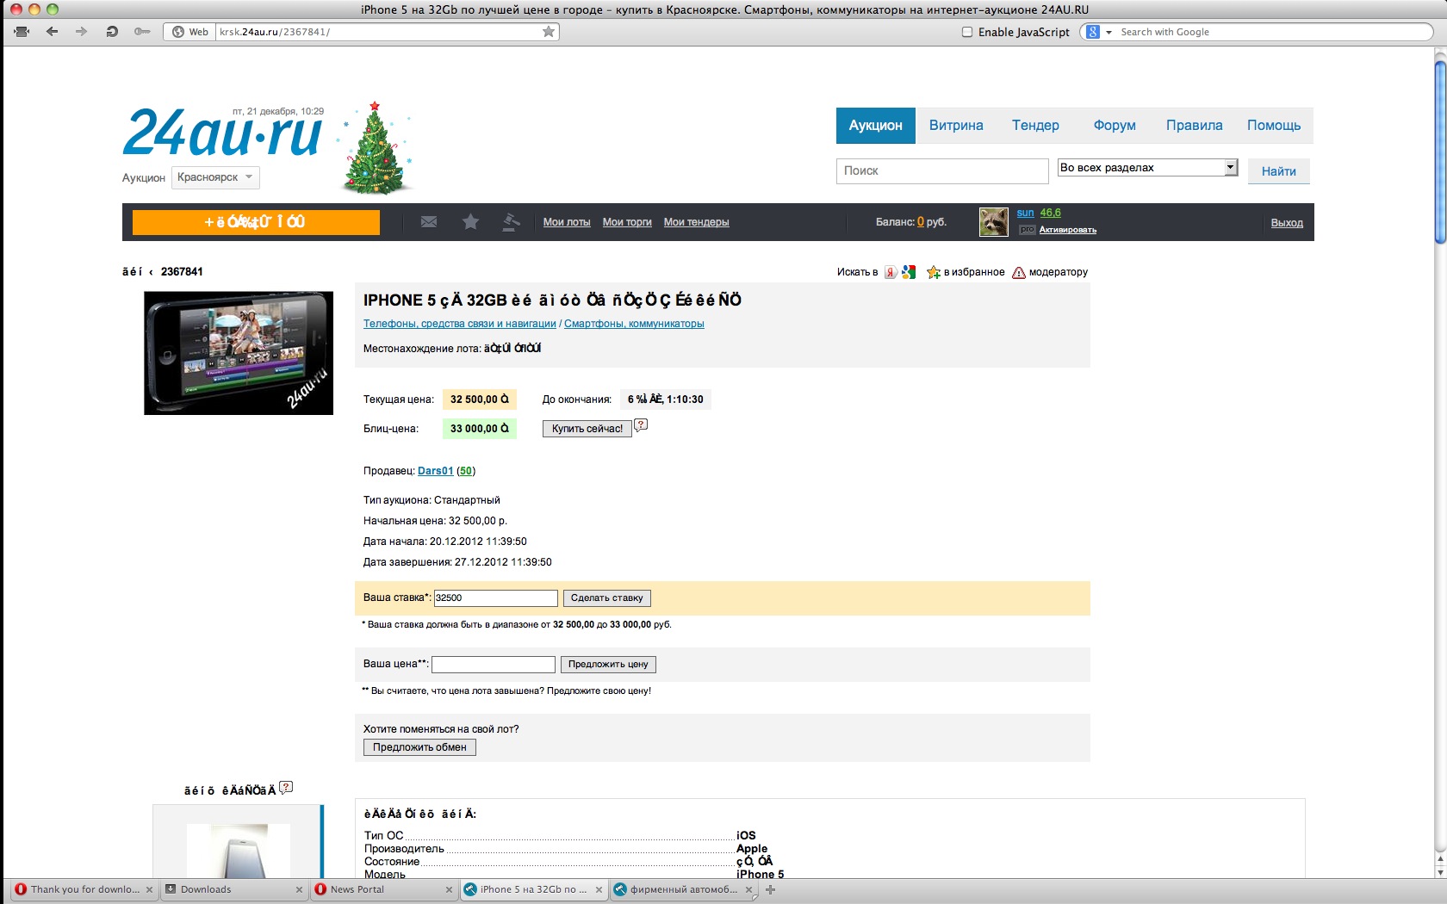The image size is (1447, 904).
Task: Open messages envelope icon in dark bar
Action: [429, 222]
